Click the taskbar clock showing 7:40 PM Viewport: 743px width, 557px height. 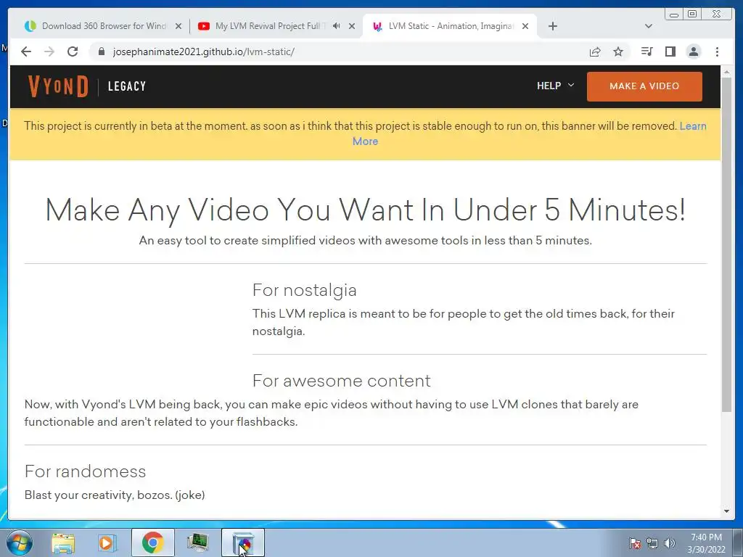coord(706,543)
